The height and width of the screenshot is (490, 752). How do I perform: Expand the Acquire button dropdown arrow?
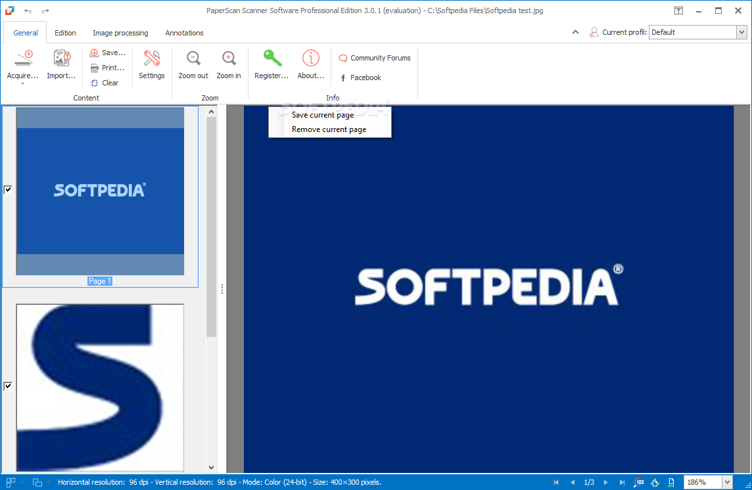(22, 84)
